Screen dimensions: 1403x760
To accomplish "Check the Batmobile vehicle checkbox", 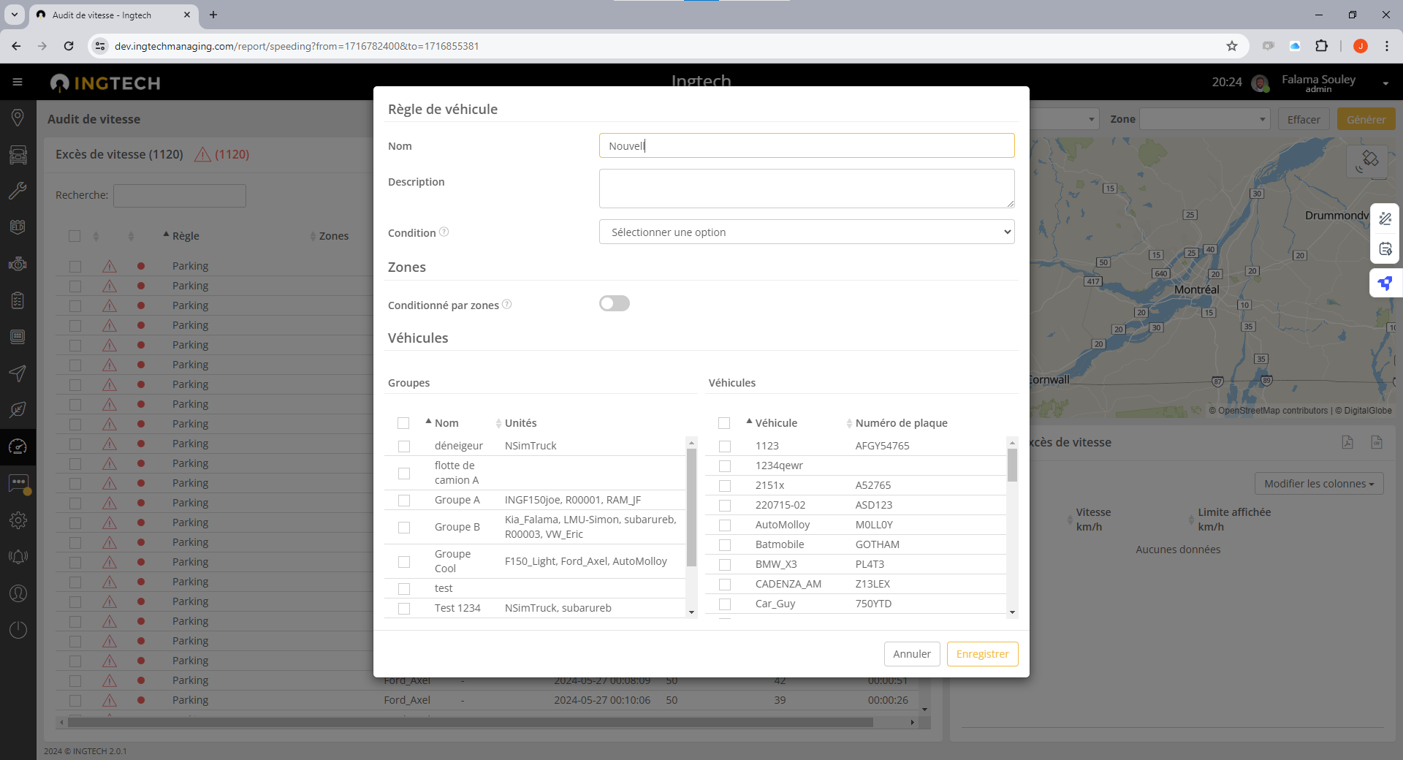I will click(x=725, y=545).
